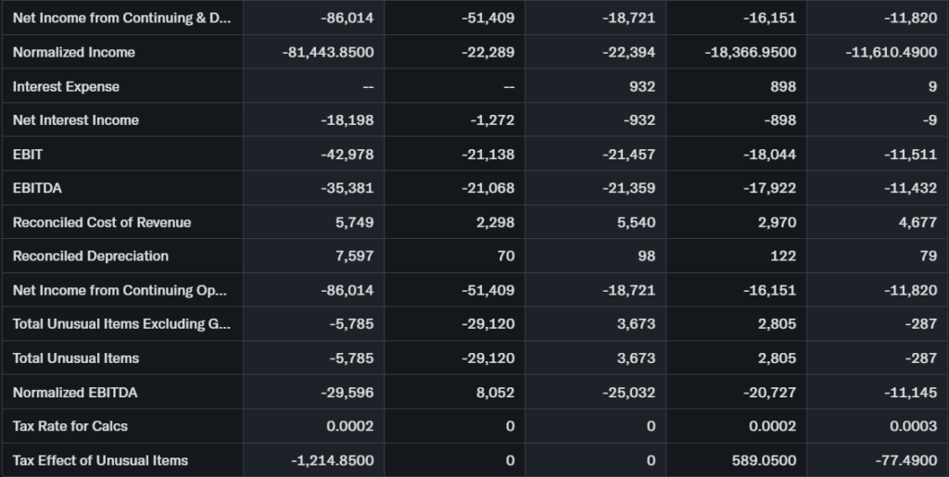Image resolution: width=949 pixels, height=477 pixels.
Task: Click the Normalized EBITDA row label
Action: point(75,393)
